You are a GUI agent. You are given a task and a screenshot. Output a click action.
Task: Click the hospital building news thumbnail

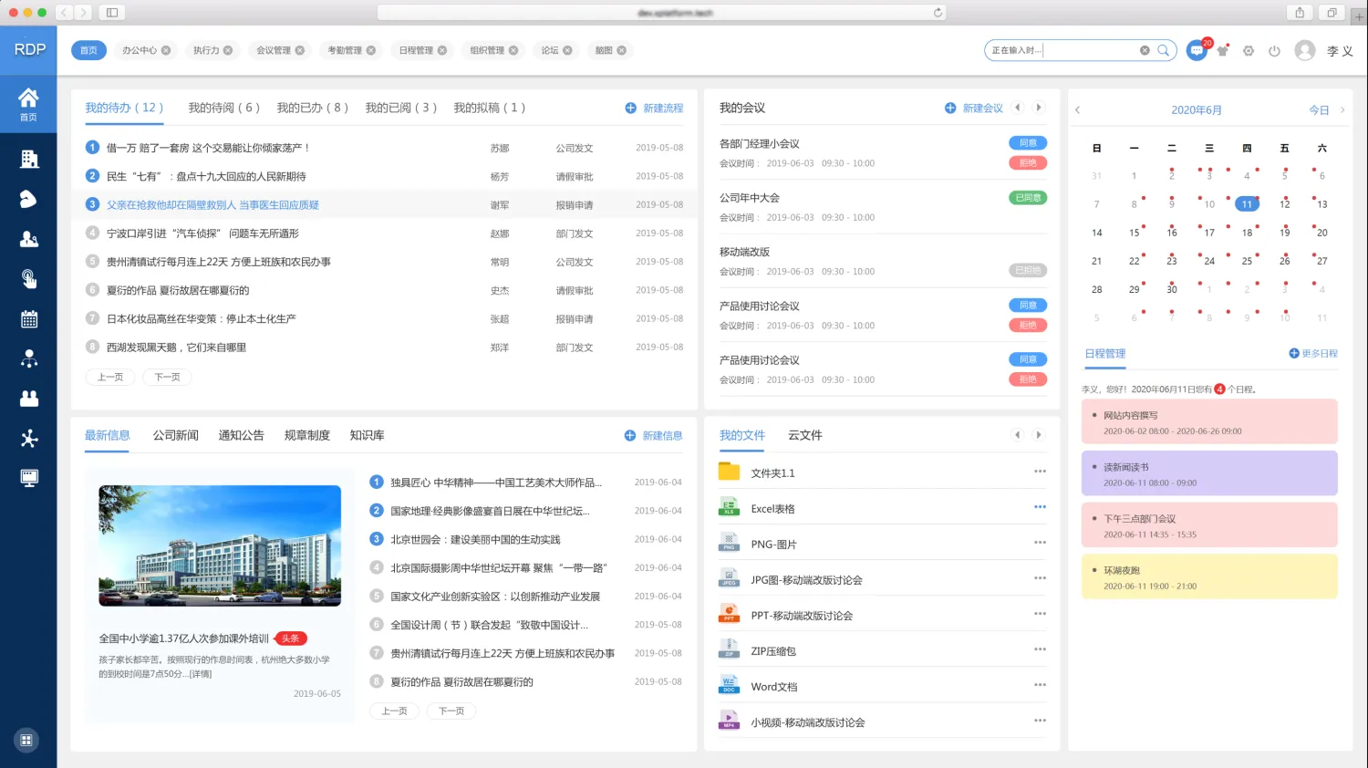click(x=220, y=545)
